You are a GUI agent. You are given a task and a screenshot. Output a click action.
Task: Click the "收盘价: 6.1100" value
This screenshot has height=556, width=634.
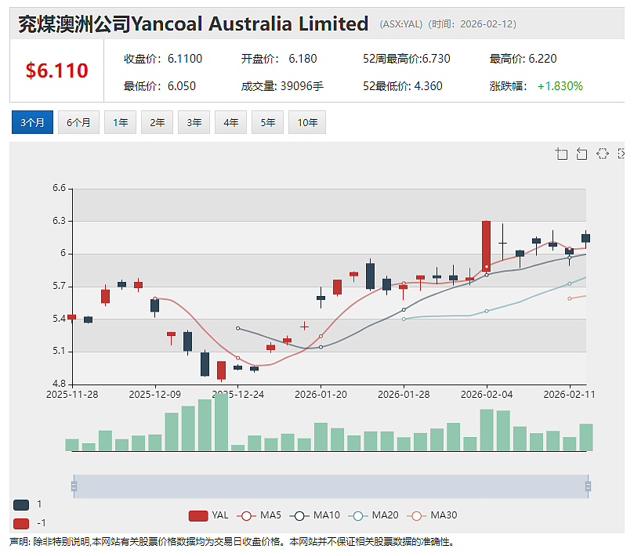(163, 59)
